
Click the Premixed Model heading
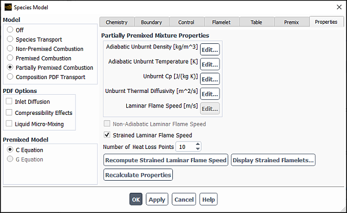pyautogui.click(x=25, y=140)
